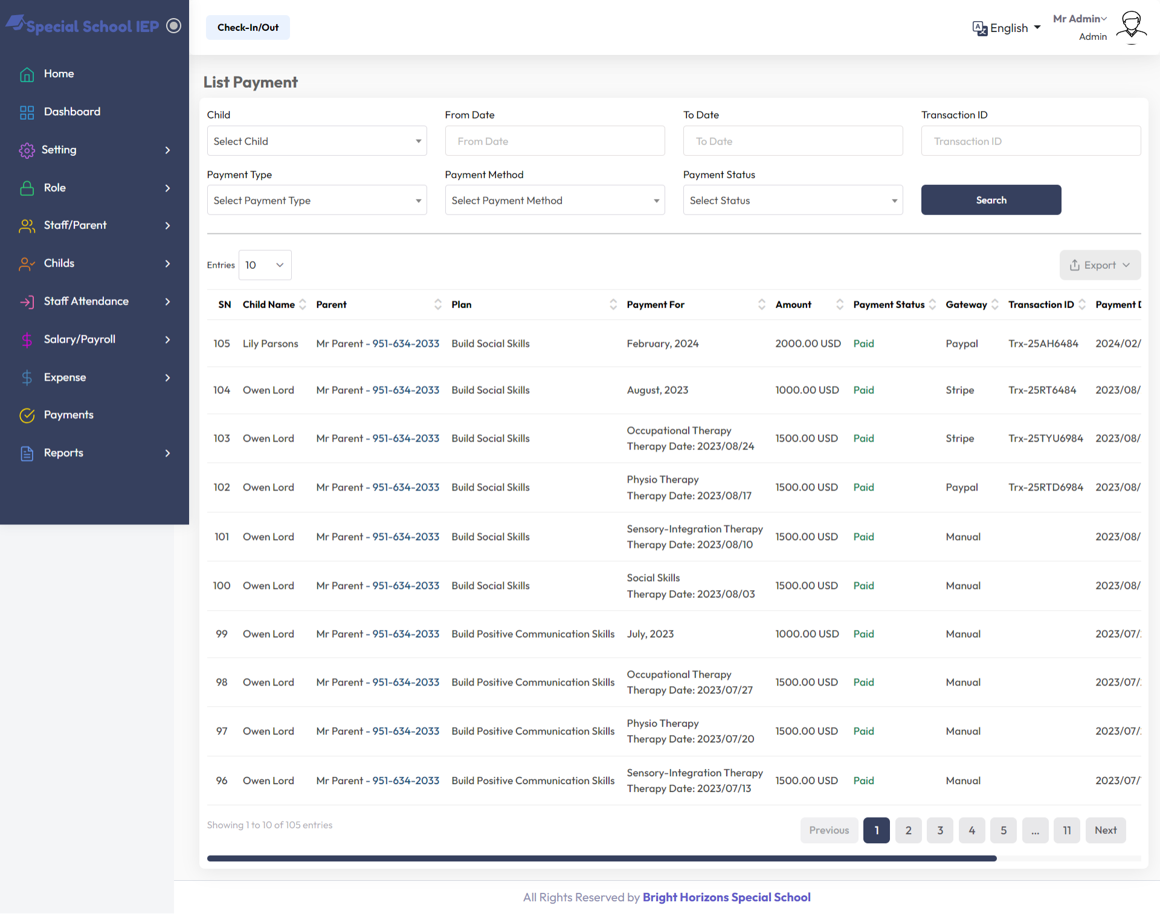Image resolution: width=1160 pixels, height=914 pixels.
Task: Go to page 3 of payments
Action: 939,830
